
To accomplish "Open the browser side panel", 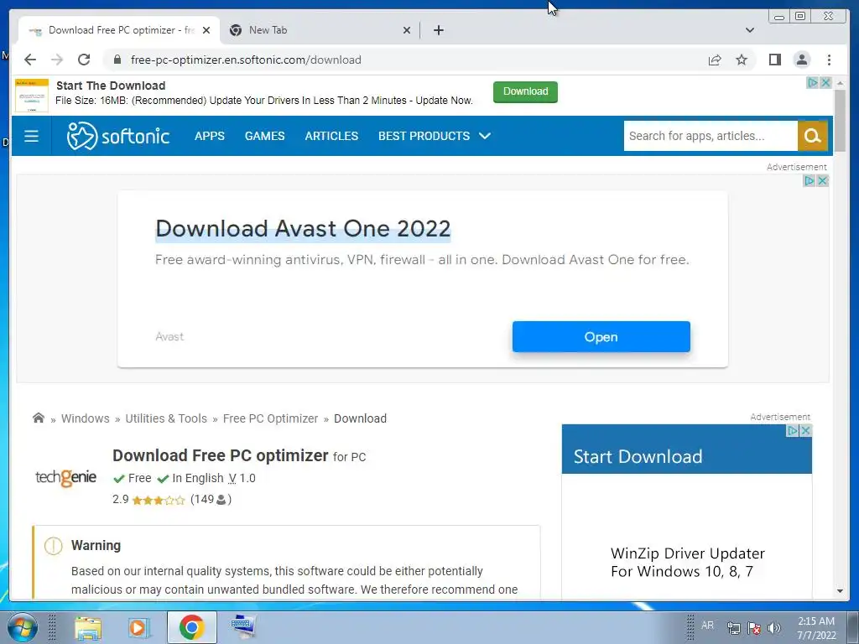I will pyautogui.click(x=774, y=60).
